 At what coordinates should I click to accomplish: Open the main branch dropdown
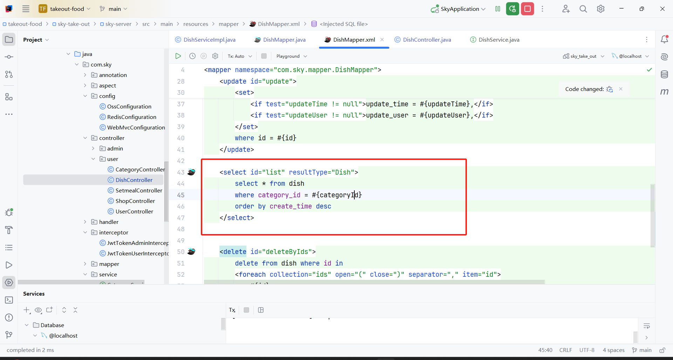114,9
